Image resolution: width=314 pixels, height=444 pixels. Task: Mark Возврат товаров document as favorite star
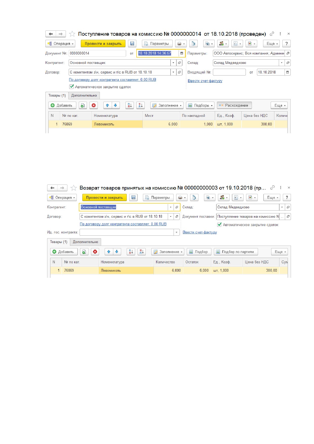[x=73, y=188]
